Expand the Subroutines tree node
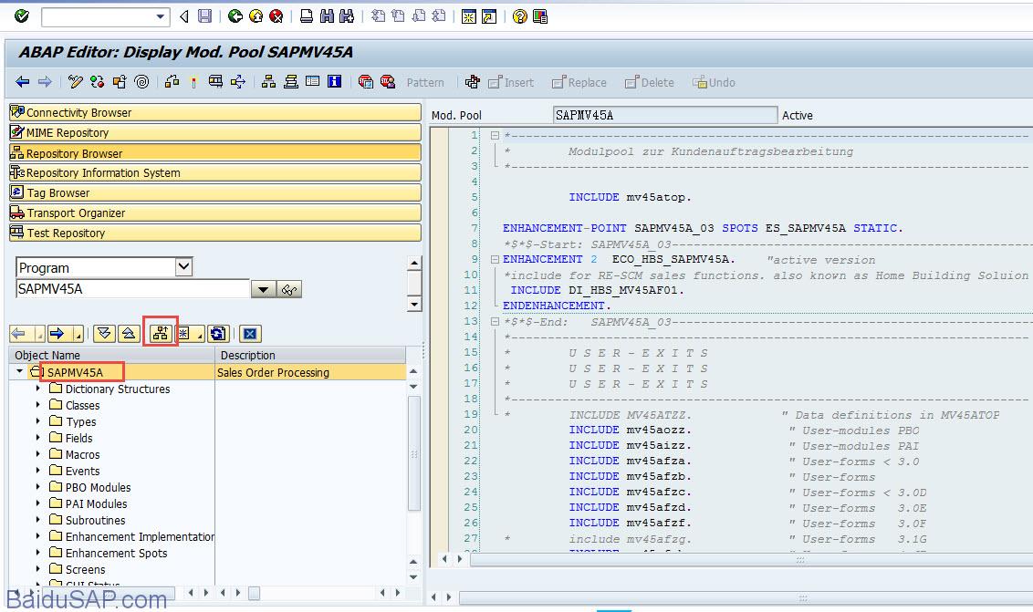1033x612 pixels. [x=38, y=520]
